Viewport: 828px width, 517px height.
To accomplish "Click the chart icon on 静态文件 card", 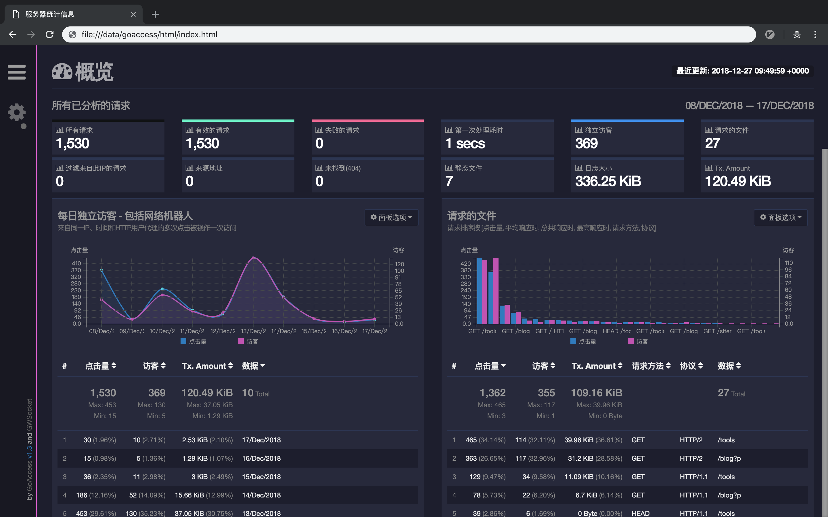I will [x=449, y=168].
